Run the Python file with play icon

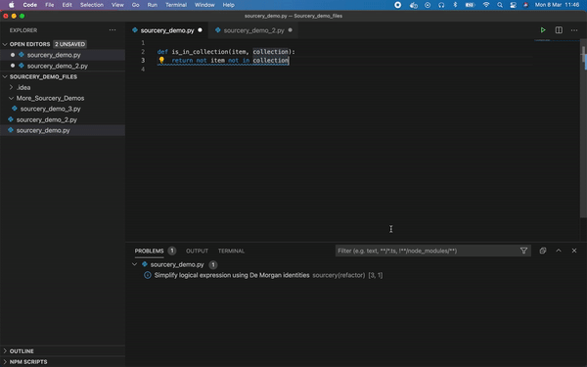coord(543,30)
